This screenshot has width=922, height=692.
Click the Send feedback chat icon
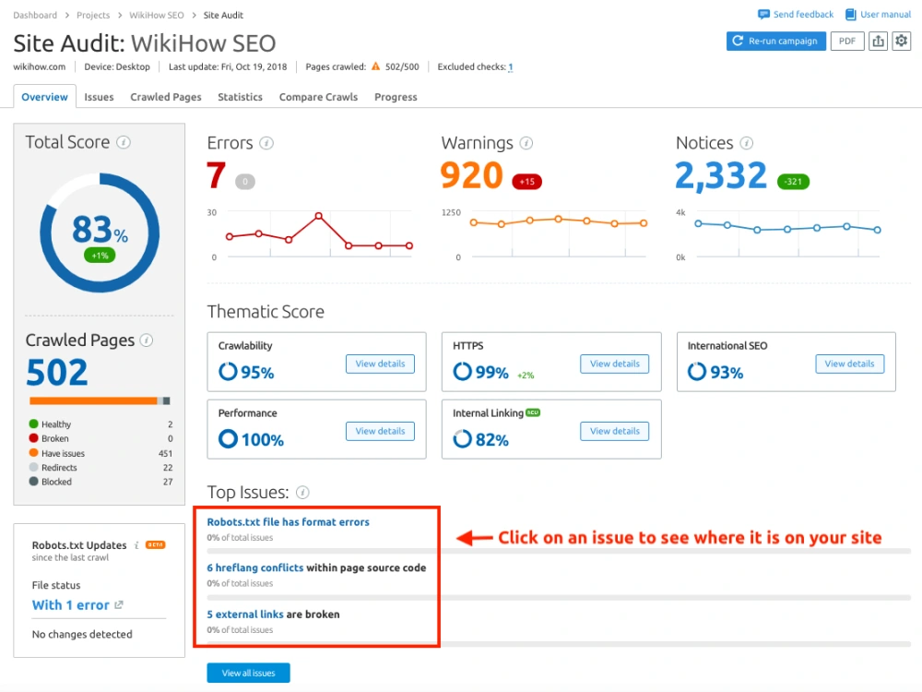[763, 14]
